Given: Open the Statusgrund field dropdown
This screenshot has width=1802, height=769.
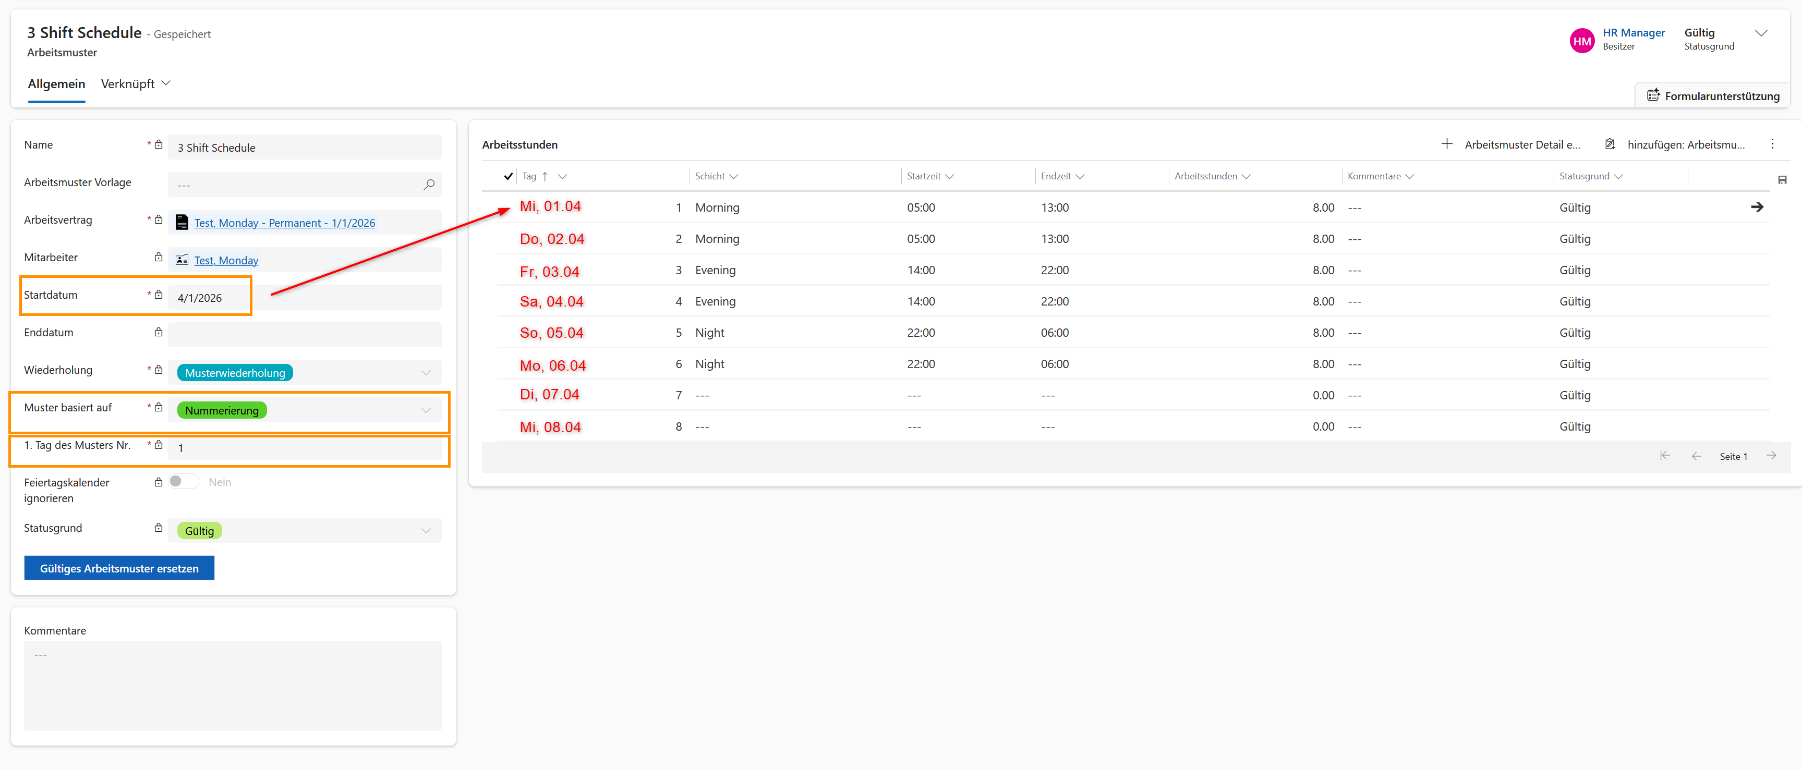Looking at the screenshot, I should pos(425,531).
